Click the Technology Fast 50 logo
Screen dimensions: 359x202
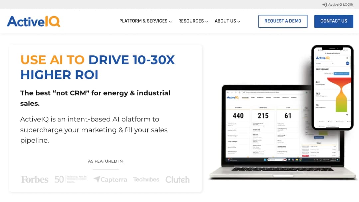pyautogui.click(x=70, y=179)
